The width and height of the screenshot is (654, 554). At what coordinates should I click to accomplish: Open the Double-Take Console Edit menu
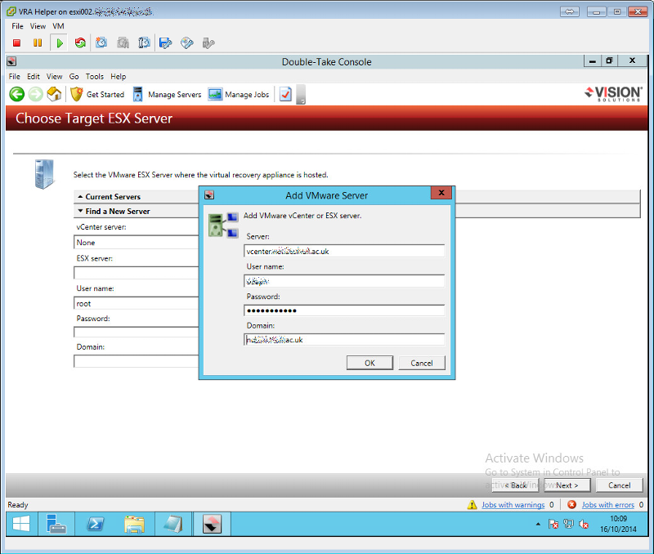coord(34,76)
